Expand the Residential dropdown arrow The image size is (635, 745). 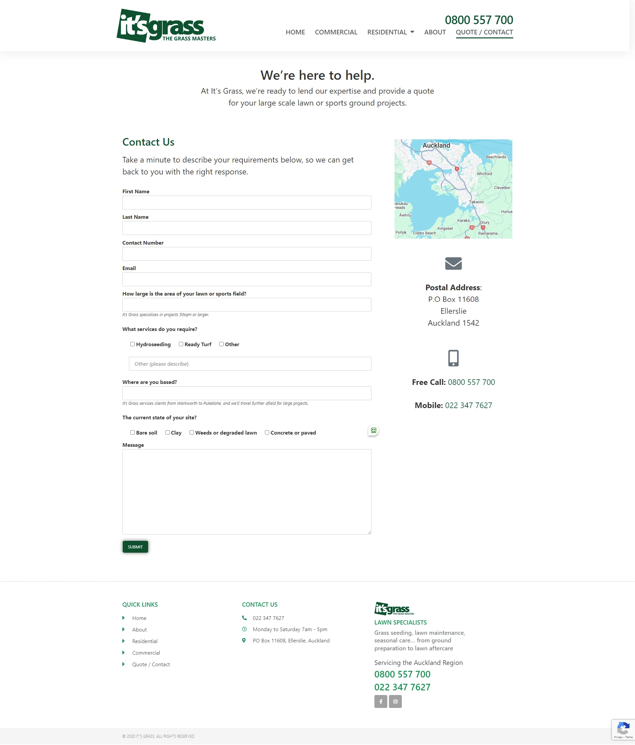[412, 32]
